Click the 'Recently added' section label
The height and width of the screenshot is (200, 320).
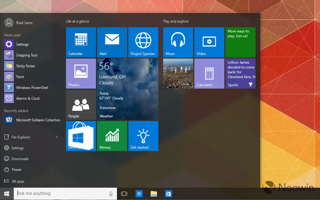pos(16,111)
